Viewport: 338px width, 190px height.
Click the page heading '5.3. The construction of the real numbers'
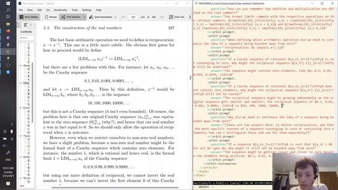tap(82, 28)
